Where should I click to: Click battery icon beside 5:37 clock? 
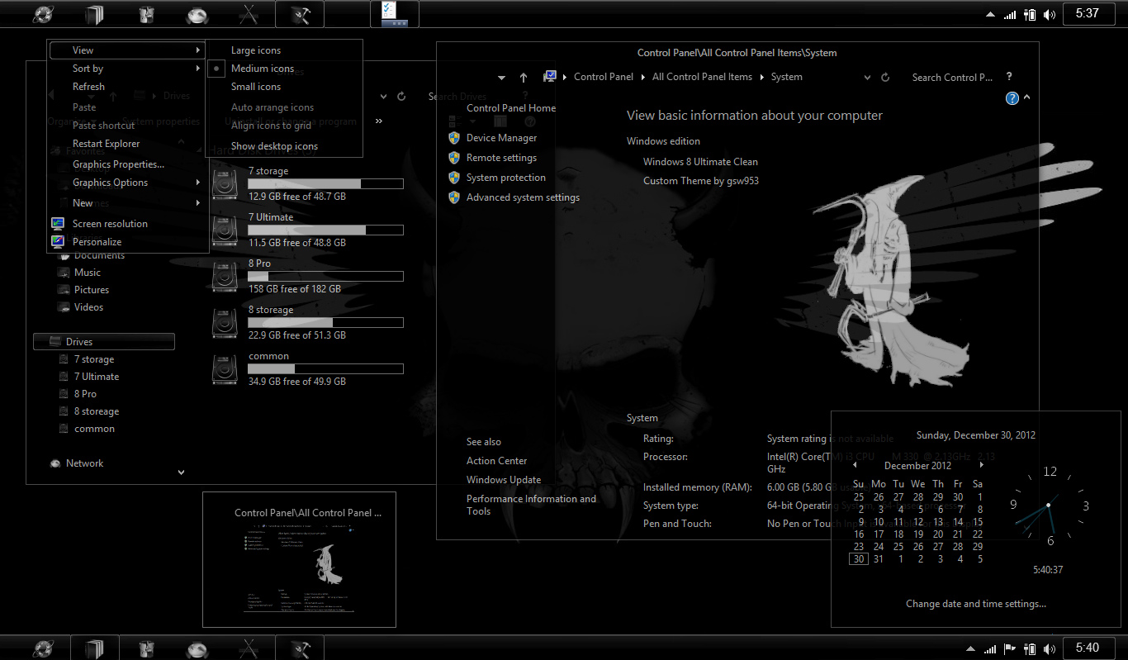tap(1030, 14)
